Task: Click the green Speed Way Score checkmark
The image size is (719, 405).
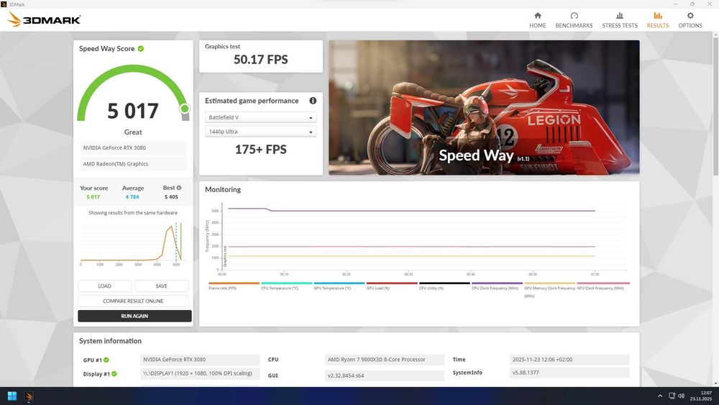Action: pos(141,49)
